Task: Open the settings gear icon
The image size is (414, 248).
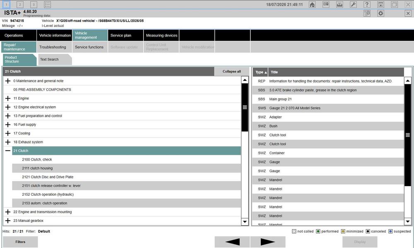Action: [x=380, y=13]
